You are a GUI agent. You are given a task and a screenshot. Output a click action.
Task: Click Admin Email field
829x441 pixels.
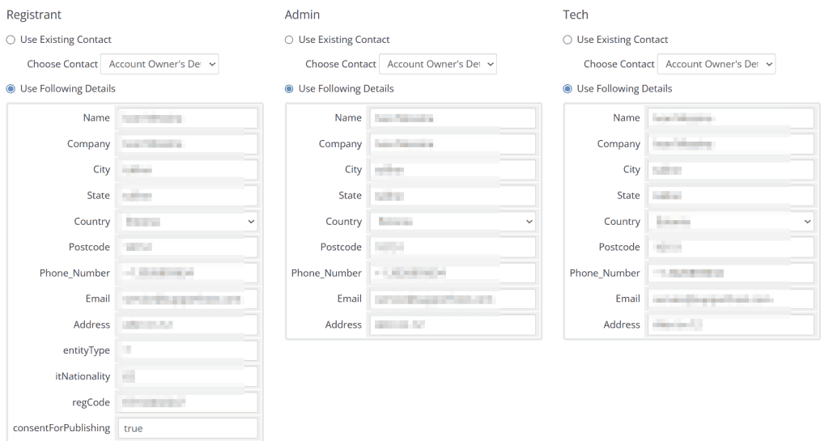pyautogui.click(x=453, y=299)
